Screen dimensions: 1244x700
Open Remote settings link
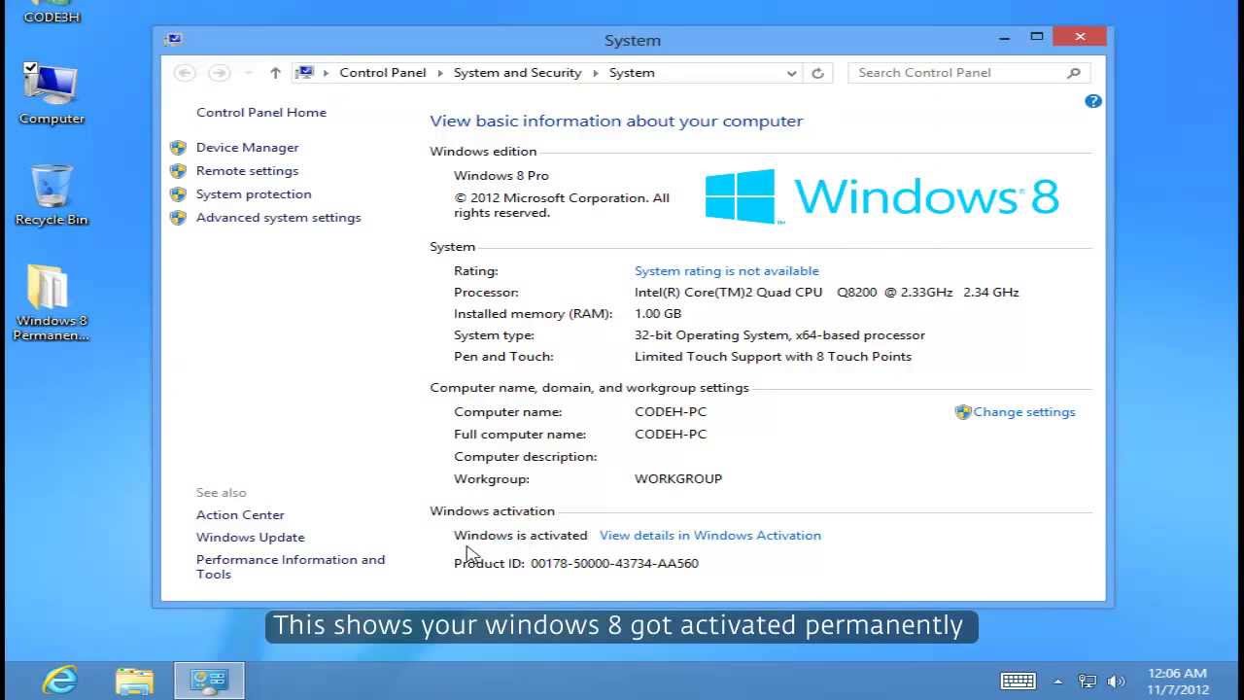coord(247,171)
